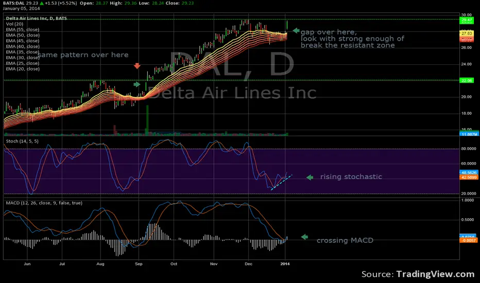Click the +1.53 (+5.52%) change value
This screenshot has width=480, height=283.
tap(61, 3)
